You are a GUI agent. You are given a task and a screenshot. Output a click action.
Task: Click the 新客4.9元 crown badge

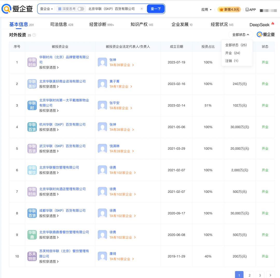pos(229,9)
